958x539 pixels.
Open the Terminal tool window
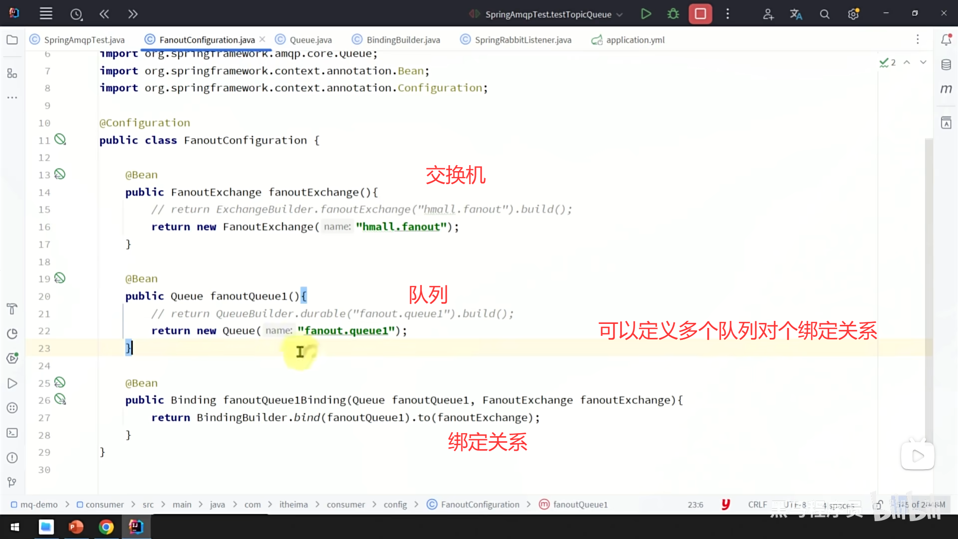pyautogui.click(x=12, y=433)
